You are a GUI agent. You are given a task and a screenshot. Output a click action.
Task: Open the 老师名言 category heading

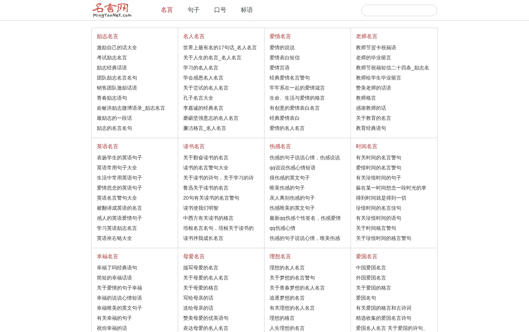click(366, 36)
